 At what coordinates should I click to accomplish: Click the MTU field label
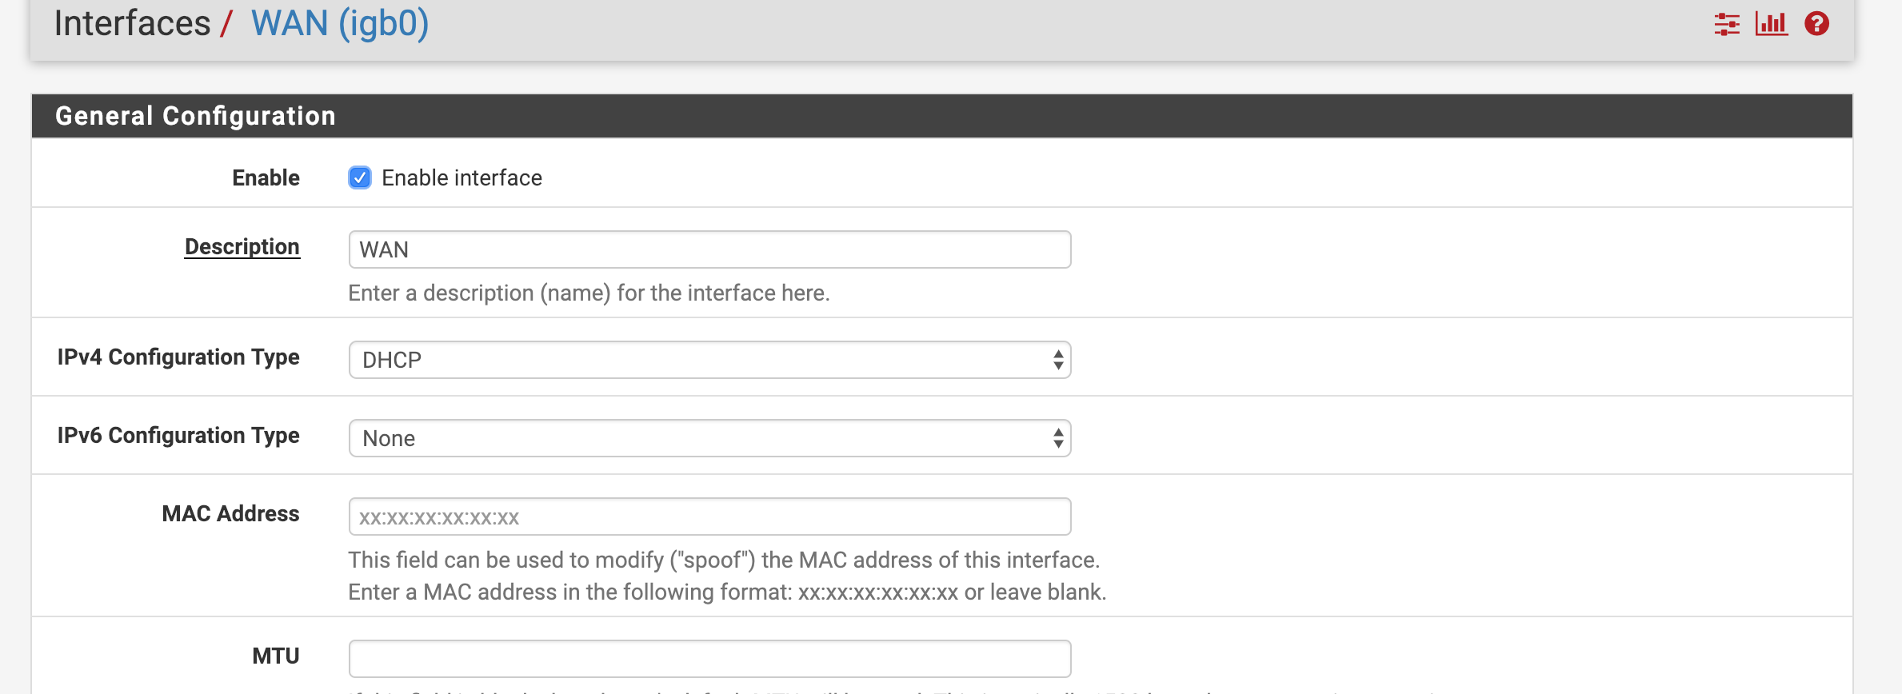click(x=276, y=656)
